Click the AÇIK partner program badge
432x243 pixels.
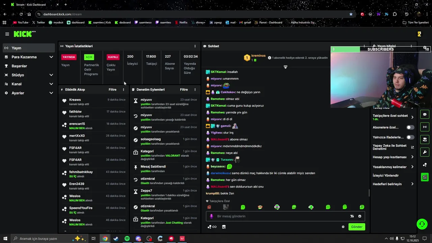click(89, 57)
